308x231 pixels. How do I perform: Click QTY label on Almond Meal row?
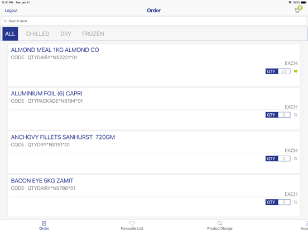[272, 71]
